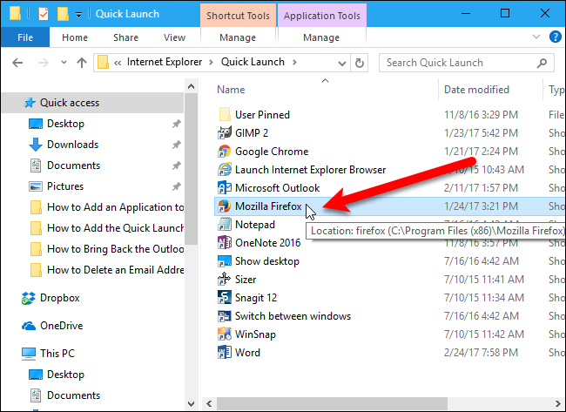Switch to the Share tab
The width and height of the screenshot is (566, 412).
tap(125, 37)
